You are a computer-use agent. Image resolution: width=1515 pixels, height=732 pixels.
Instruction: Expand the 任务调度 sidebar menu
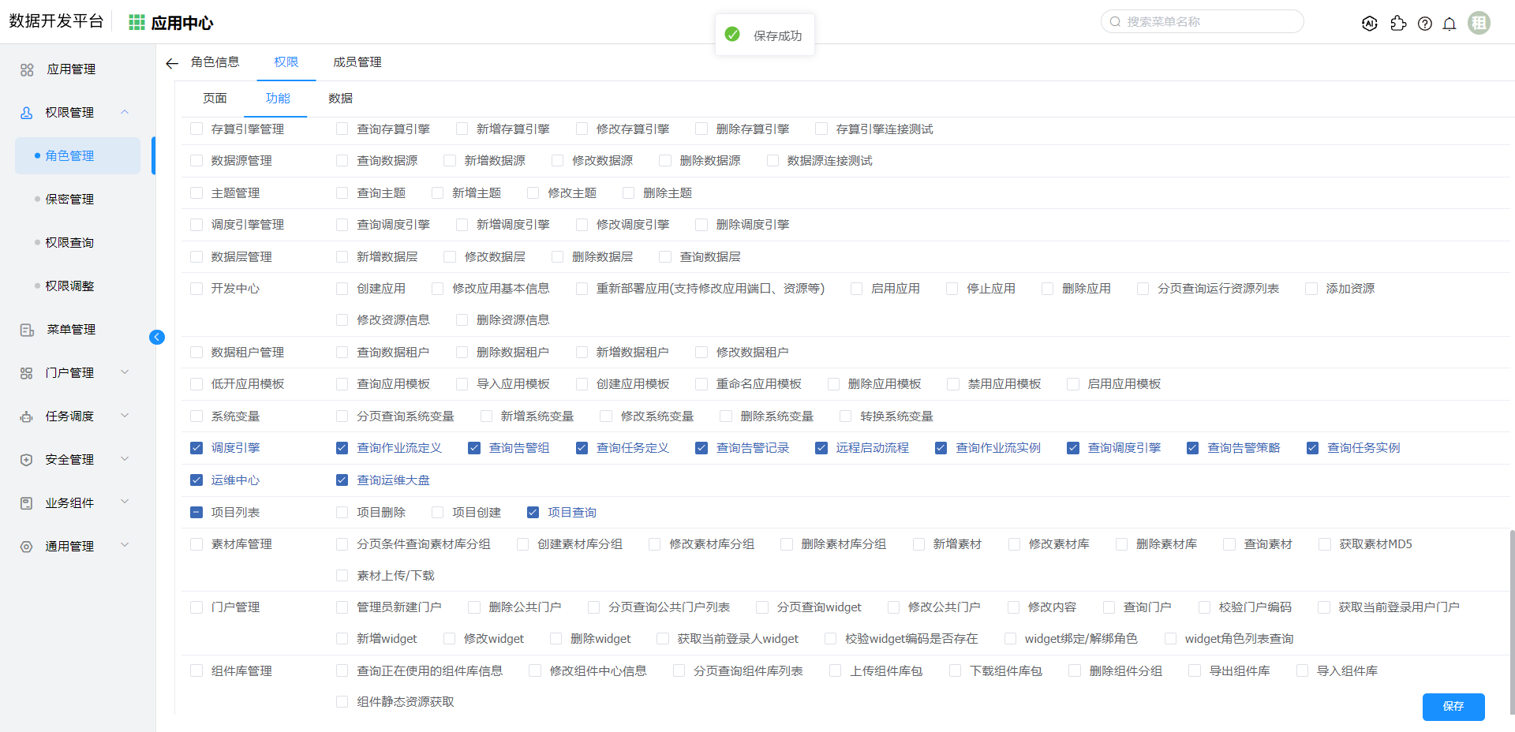[125, 416]
